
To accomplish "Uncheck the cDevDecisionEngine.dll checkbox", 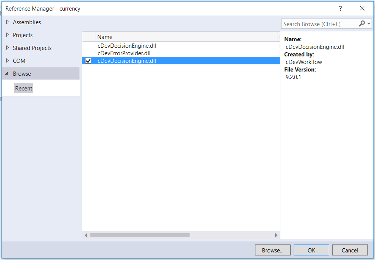I will click(x=88, y=61).
